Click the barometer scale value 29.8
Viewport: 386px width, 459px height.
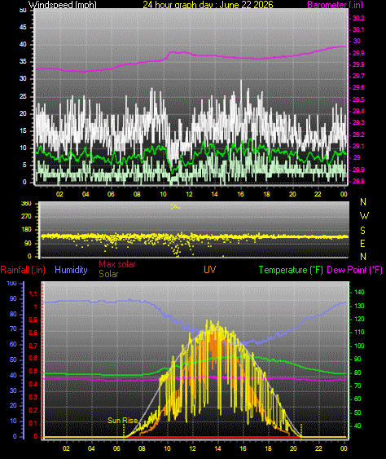point(358,64)
